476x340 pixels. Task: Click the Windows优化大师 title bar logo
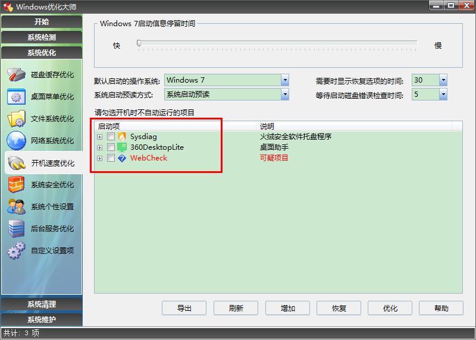[8, 7]
